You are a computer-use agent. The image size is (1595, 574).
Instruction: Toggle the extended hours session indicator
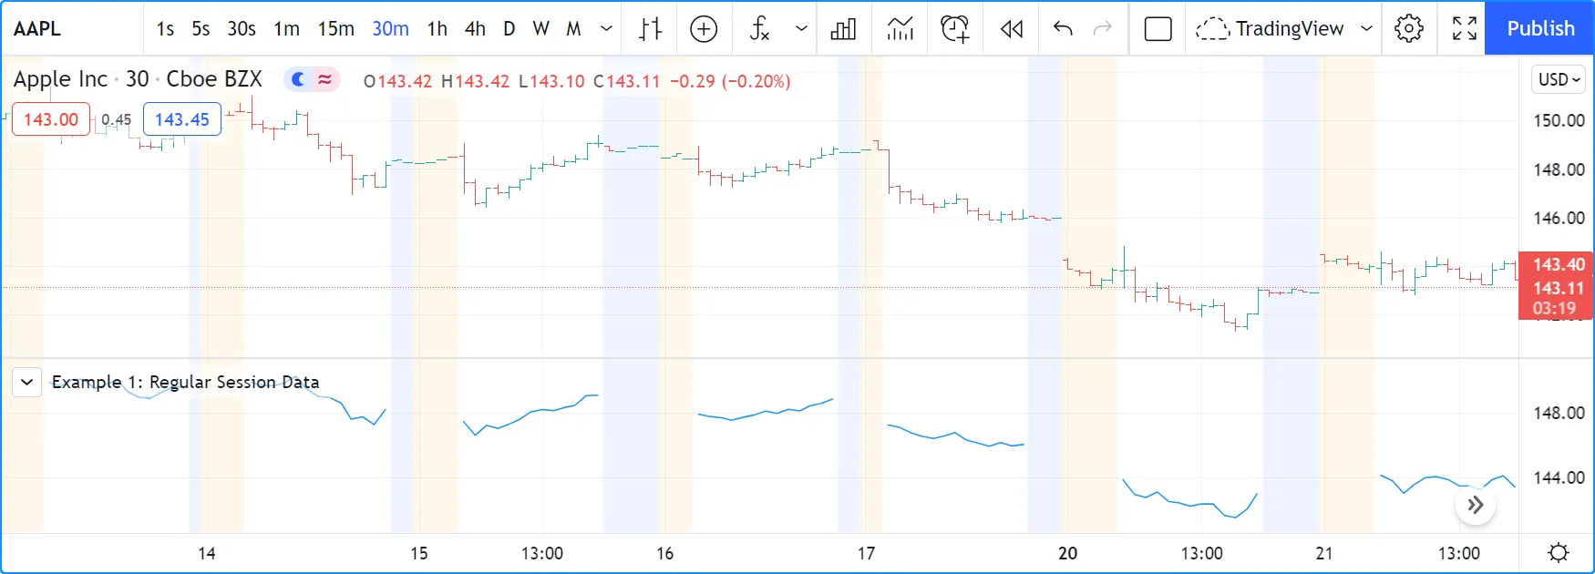pyautogui.click(x=298, y=80)
